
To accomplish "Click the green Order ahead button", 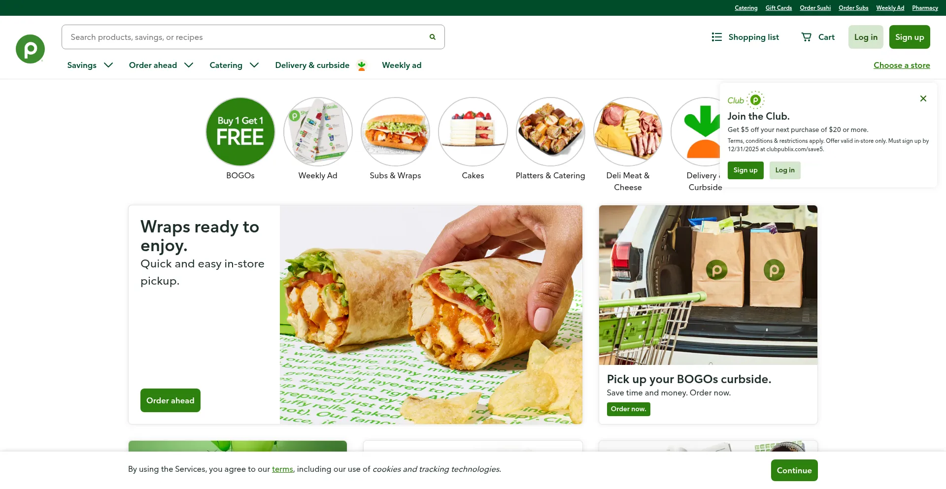I will [x=170, y=400].
